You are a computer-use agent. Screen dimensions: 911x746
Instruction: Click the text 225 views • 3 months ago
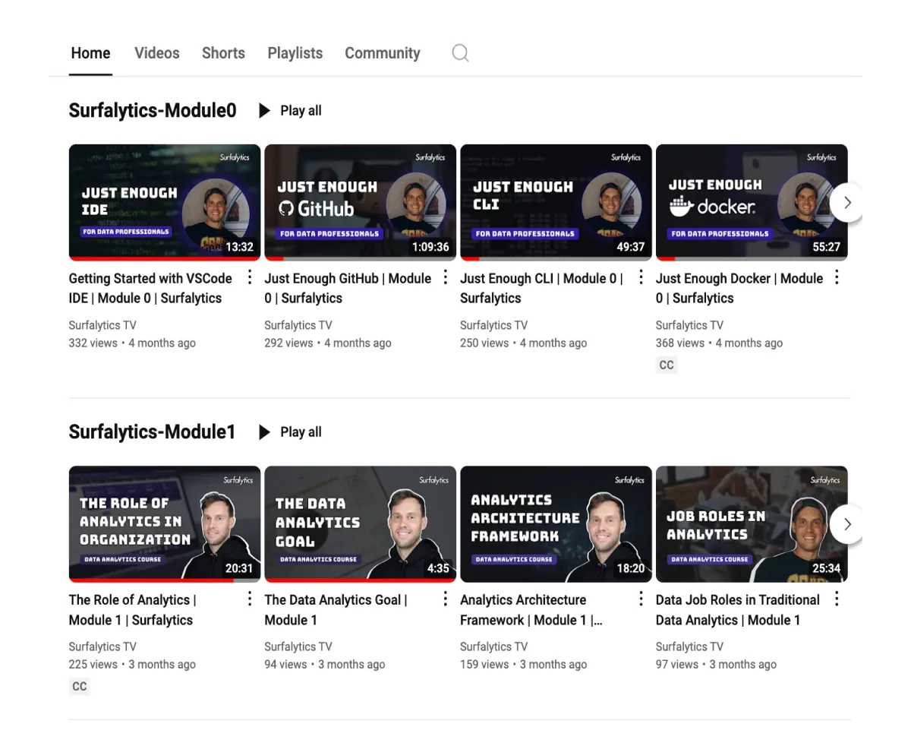pyautogui.click(x=132, y=665)
